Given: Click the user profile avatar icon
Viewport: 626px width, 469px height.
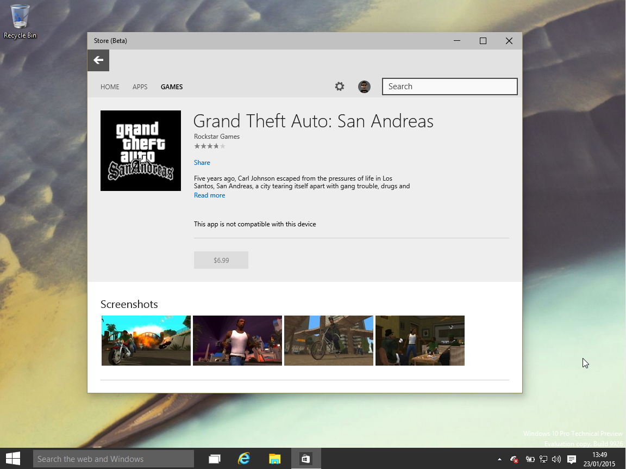Looking at the screenshot, I should pyautogui.click(x=364, y=87).
